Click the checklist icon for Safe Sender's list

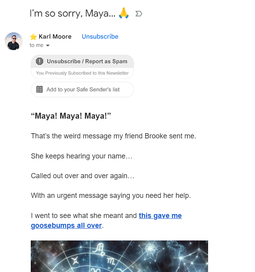pos(39,89)
